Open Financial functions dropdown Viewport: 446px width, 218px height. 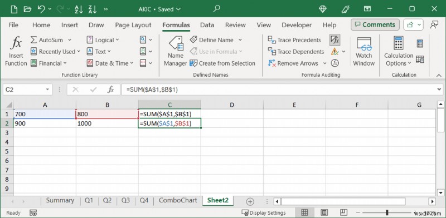click(49, 63)
